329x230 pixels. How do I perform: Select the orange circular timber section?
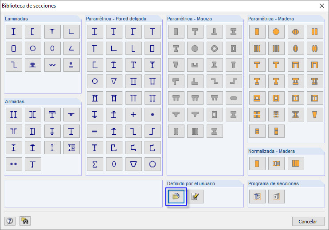[x=276, y=31]
